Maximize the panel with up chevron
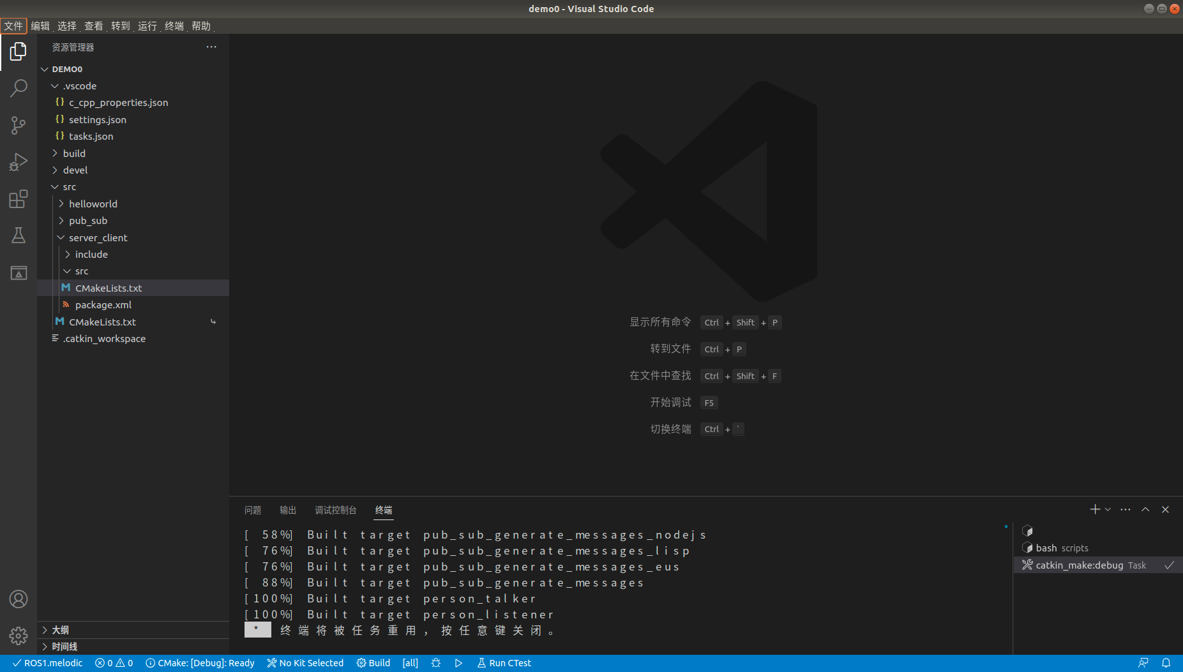Image resolution: width=1183 pixels, height=672 pixels. (1145, 509)
